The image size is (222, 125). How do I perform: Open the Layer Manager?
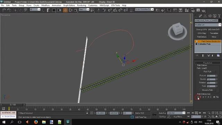coord(169,10)
